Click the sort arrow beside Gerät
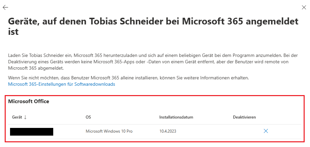The height and width of the screenshot is (147, 310). 25,117
